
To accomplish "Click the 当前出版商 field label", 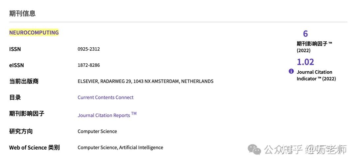I will (x=24, y=81).
